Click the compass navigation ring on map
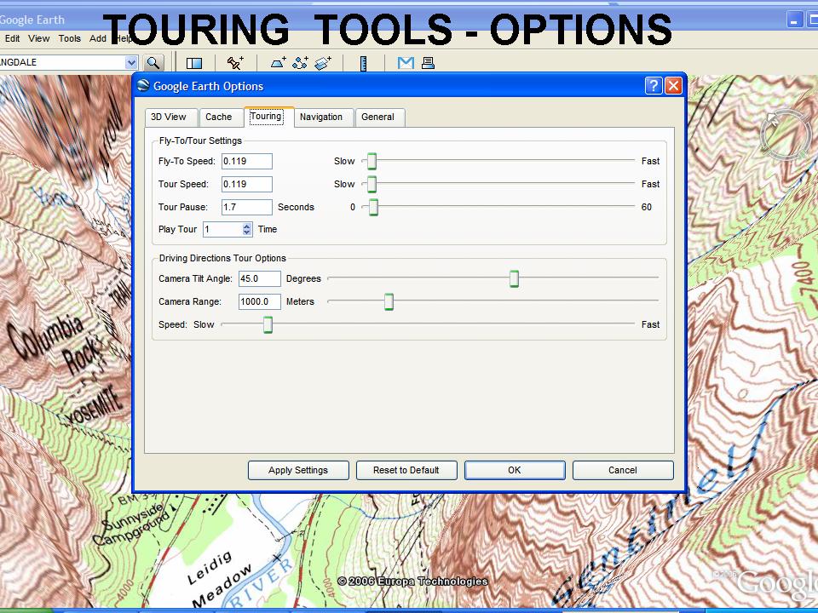818x613 pixels. 785,135
